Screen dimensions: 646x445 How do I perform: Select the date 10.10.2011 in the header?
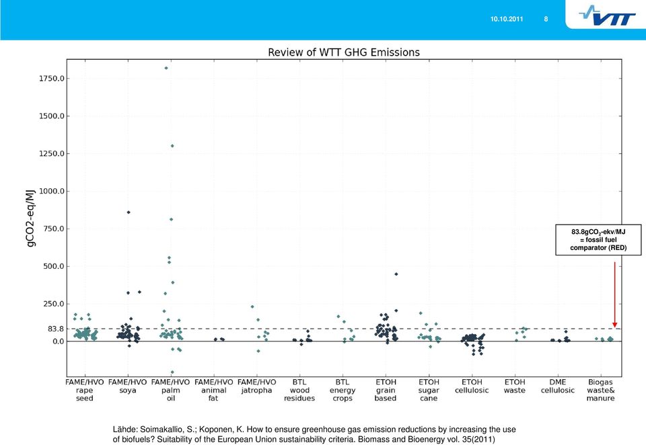click(506, 19)
